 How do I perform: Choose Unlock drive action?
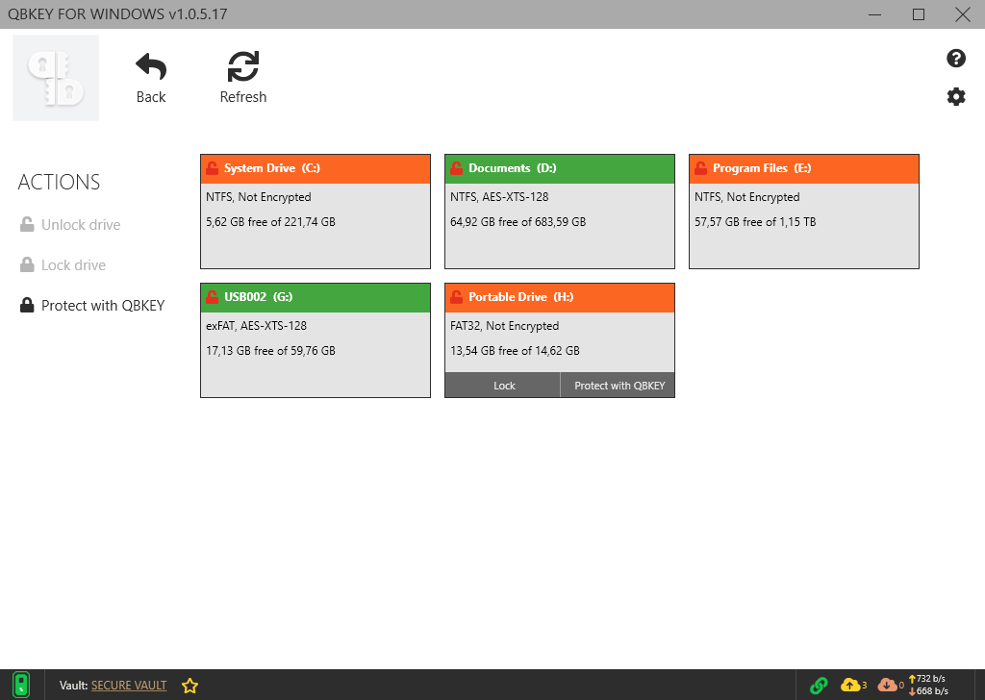pyautogui.click(x=69, y=225)
